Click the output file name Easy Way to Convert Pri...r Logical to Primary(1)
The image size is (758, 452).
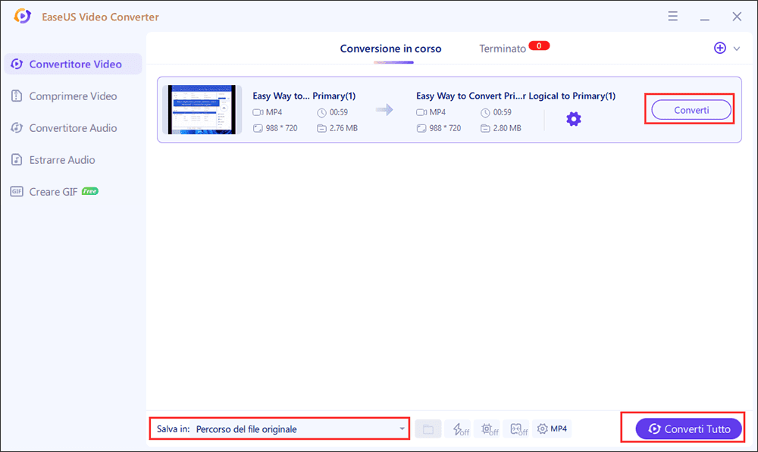(x=515, y=96)
